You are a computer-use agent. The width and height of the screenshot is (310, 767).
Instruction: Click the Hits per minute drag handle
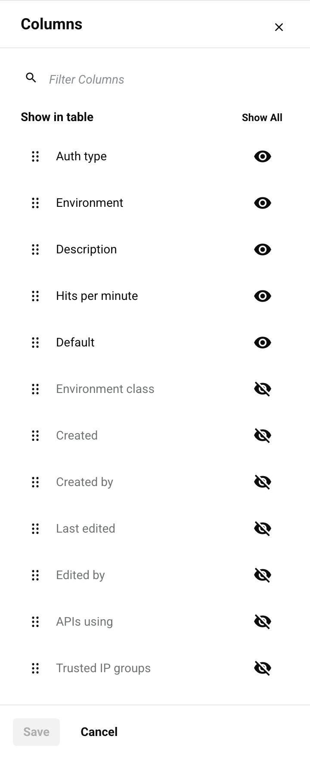tap(35, 296)
